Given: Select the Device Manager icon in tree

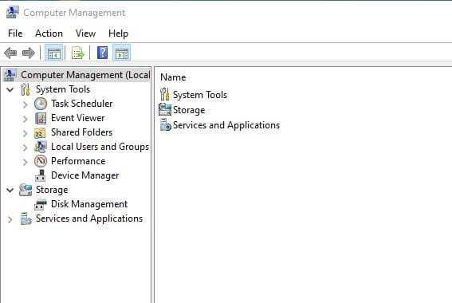Looking at the screenshot, I should tap(41, 175).
